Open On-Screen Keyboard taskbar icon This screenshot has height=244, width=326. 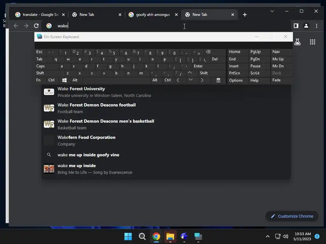(198, 236)
